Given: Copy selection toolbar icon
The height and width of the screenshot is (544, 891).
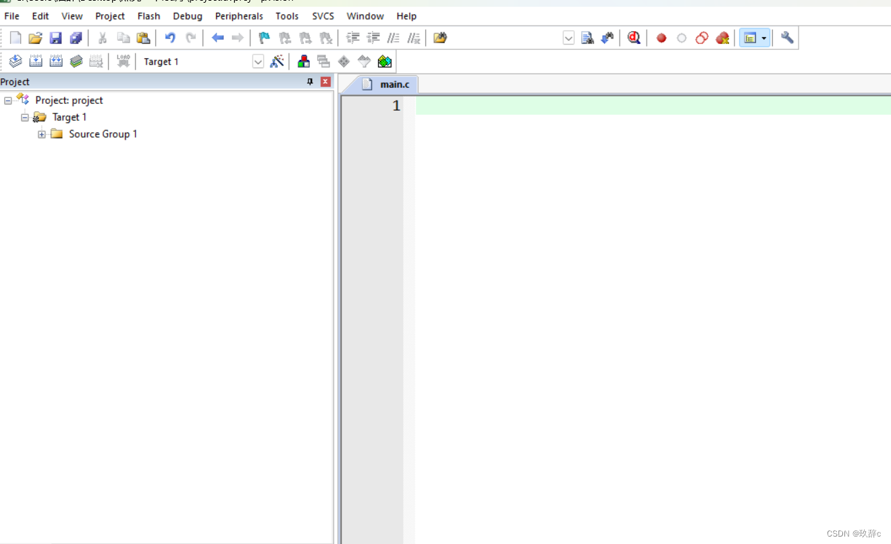Looking at the screenshot, I should point(123,38).
